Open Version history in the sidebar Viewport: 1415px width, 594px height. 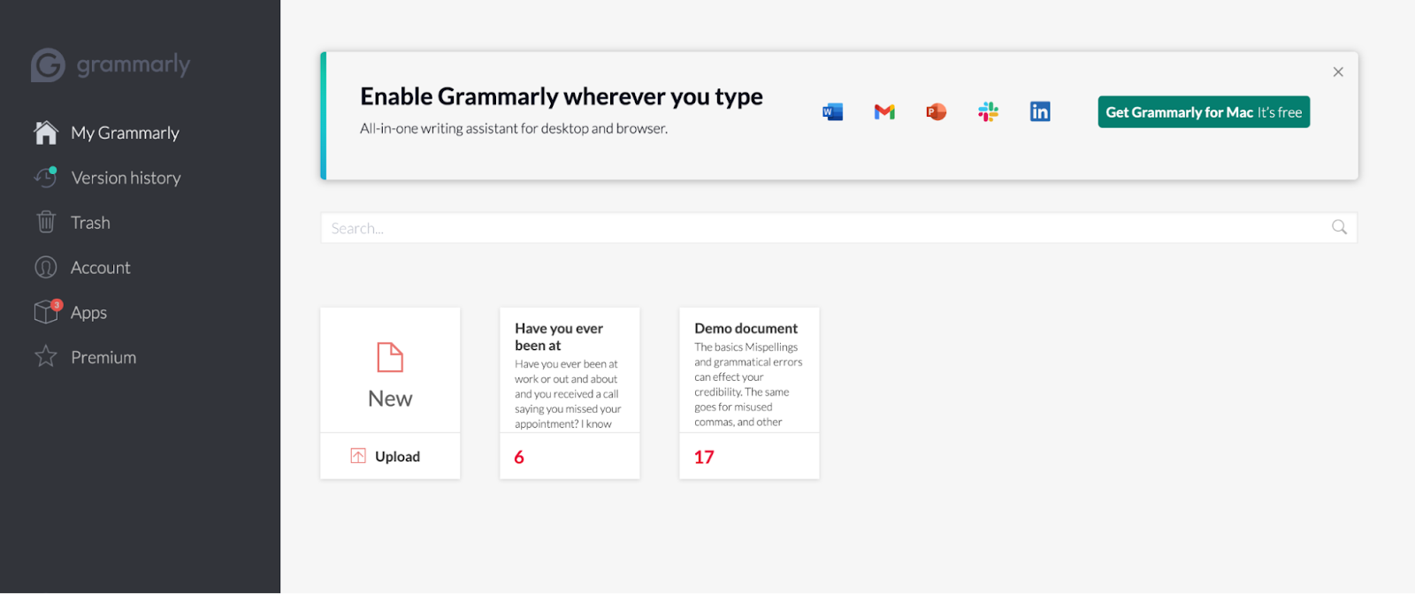tap(126, 178)
